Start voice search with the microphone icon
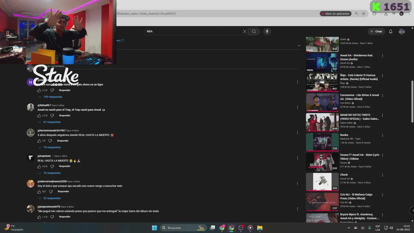414x233 pixels. click(x=267, y=31)
